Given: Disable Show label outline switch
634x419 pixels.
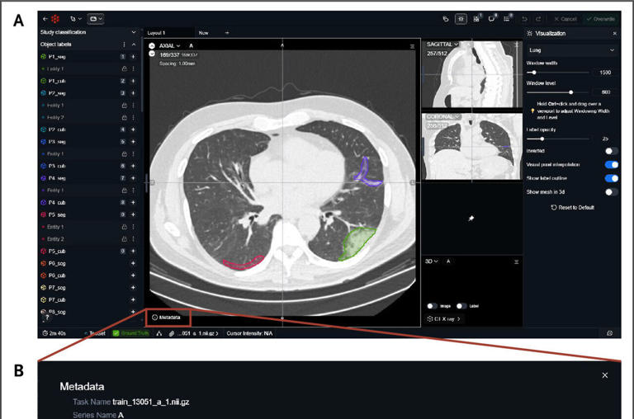Looking at the screenshot, I should pyautogui.click(x=612, y=178).
